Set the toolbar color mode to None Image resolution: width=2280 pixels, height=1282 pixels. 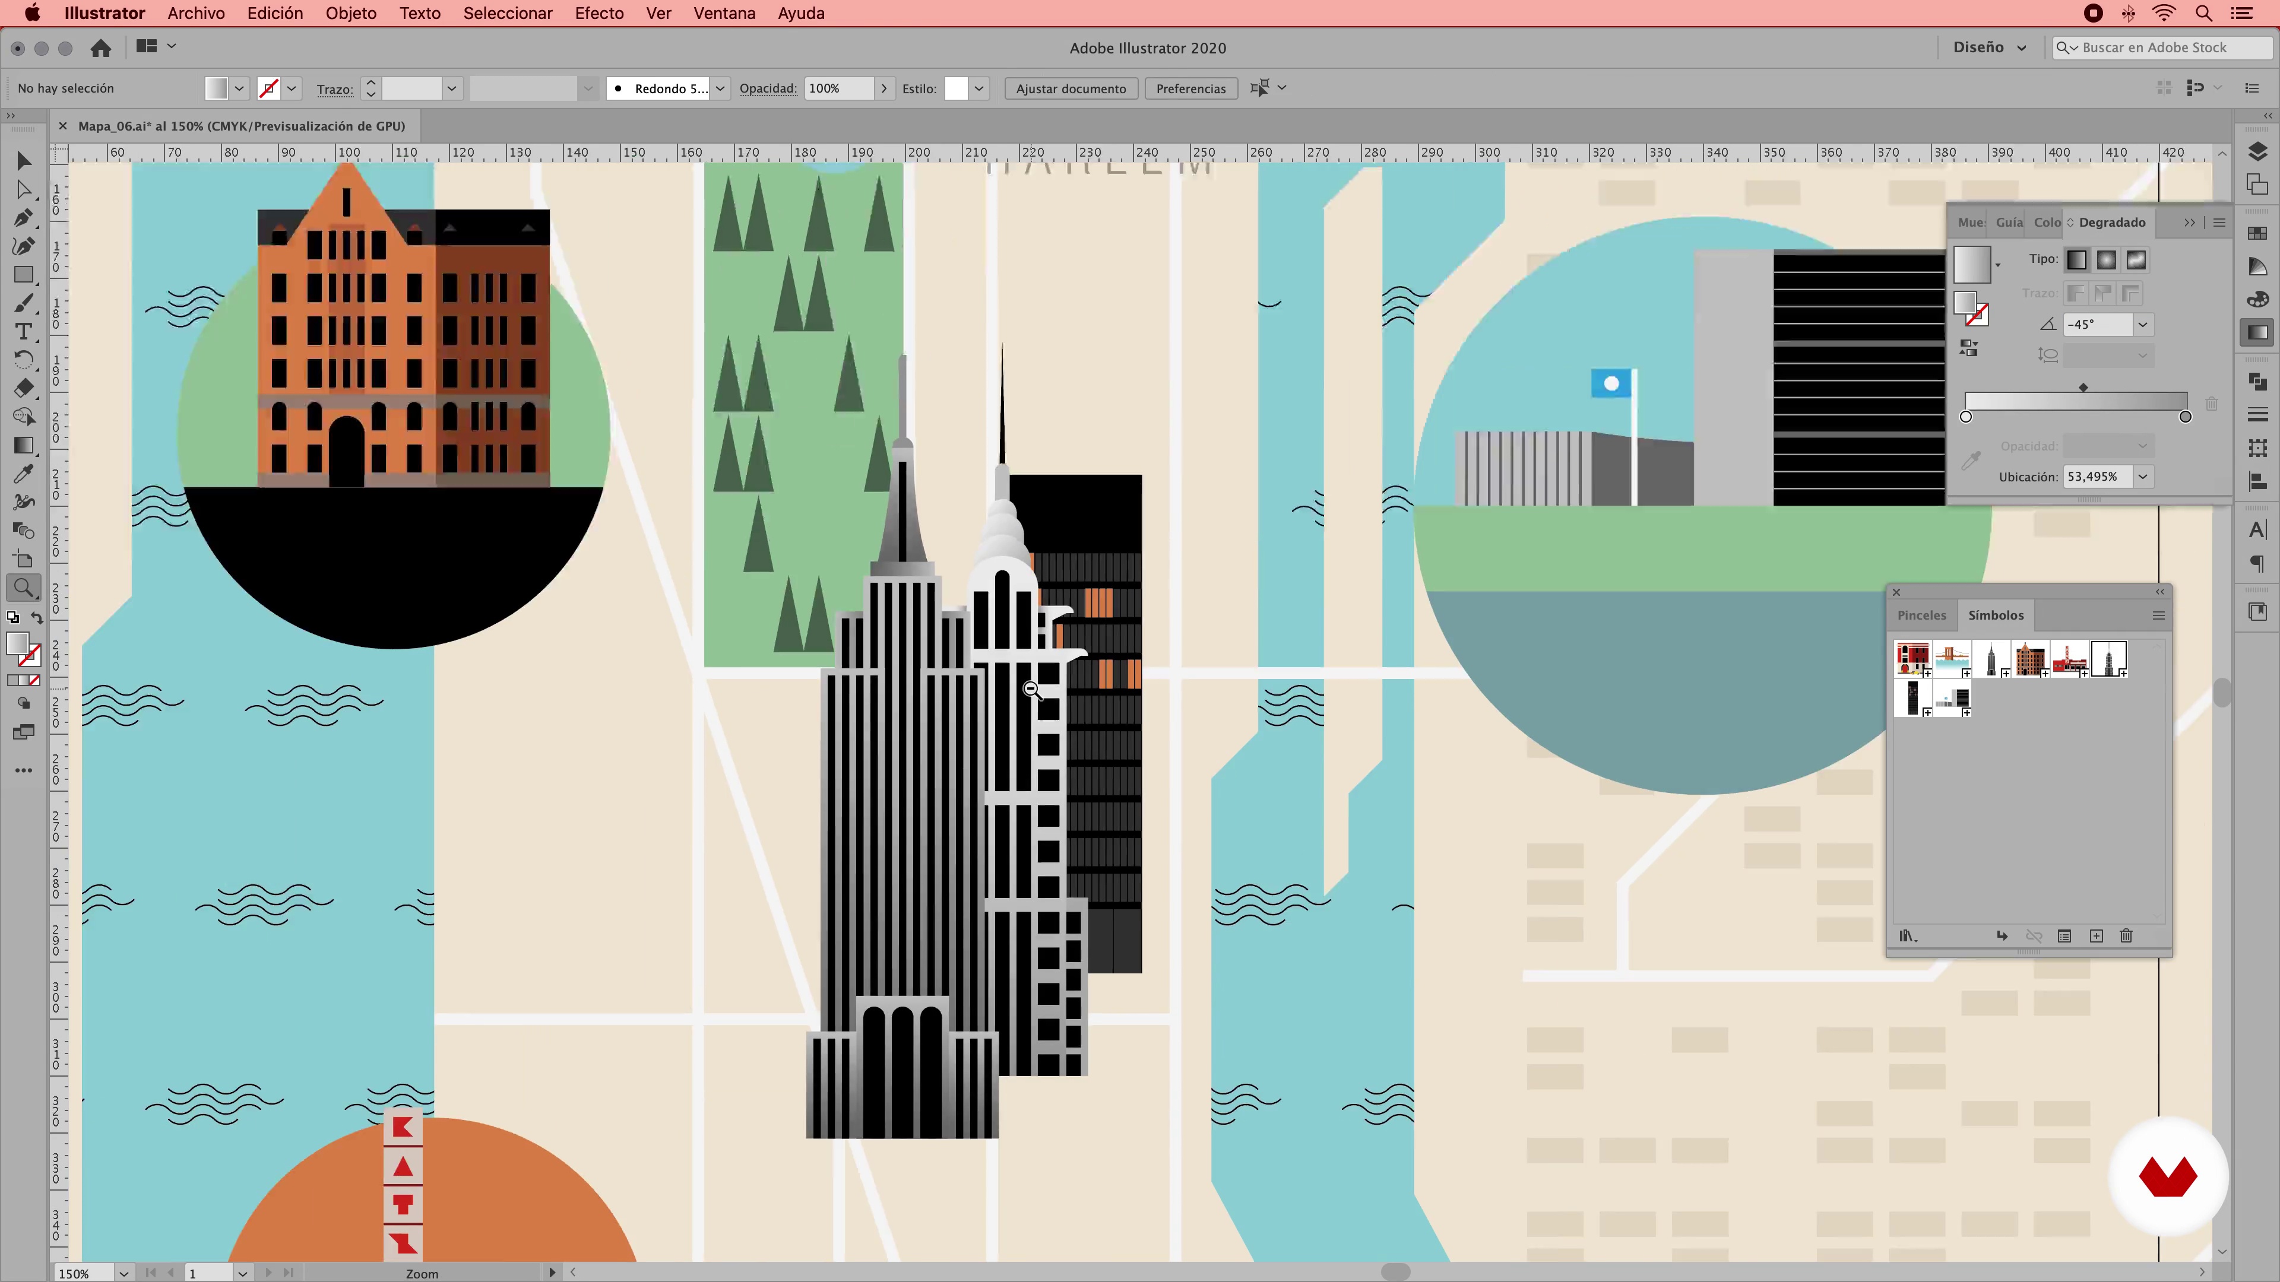34,680
